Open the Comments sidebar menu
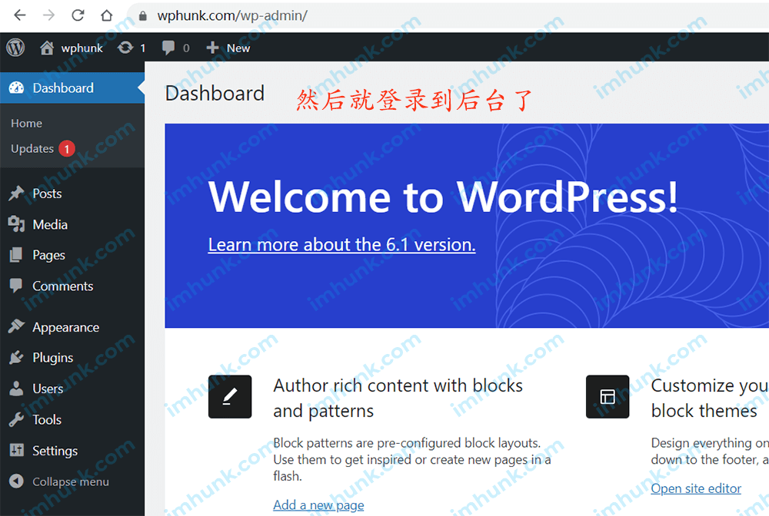 pyautogui.click(x=63, y=286)
